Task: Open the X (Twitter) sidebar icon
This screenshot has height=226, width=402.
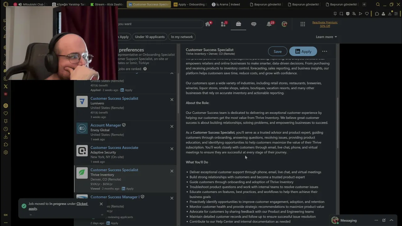Action: 6,86
